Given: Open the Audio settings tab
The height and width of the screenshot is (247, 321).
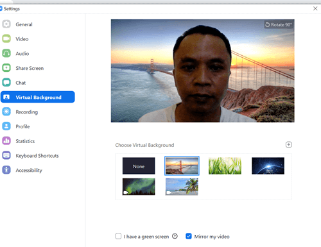Looking at the screenshot, I should click(22, 53).
